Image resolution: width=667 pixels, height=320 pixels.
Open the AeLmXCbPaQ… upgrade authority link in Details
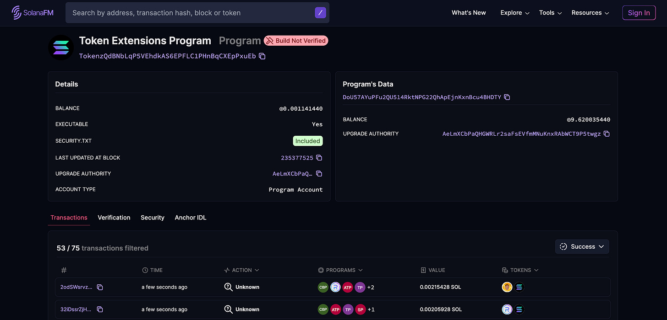point(292,174)
